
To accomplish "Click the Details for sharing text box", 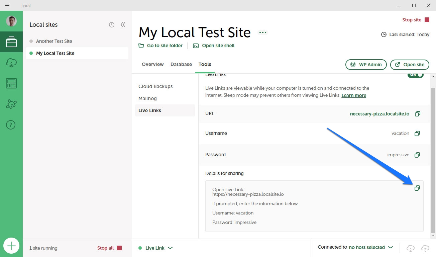I will click(314, 206).
